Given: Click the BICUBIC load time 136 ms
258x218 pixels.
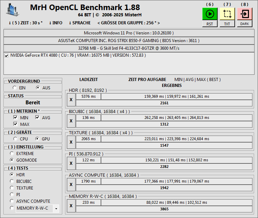Looking at the screenshot, I should [88, 118].
